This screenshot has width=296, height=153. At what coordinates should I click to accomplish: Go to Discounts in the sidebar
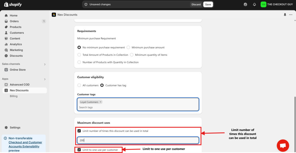click(x=16, y=56)
